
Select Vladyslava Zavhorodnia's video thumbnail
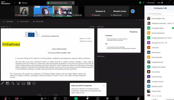[43, 11]
